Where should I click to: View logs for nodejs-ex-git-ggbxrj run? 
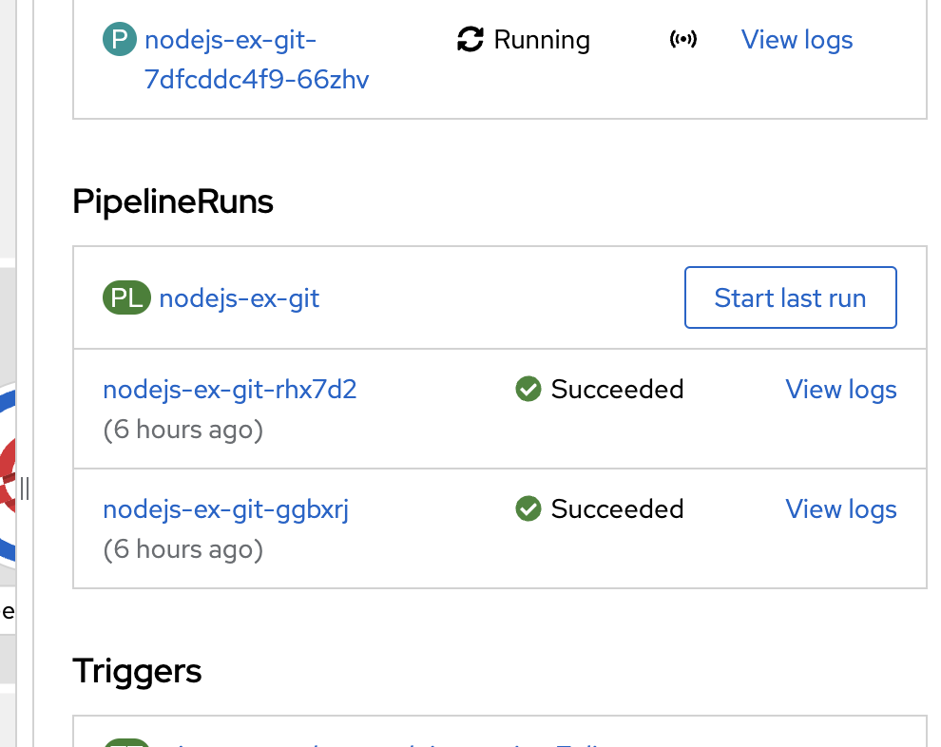point(840,508)
